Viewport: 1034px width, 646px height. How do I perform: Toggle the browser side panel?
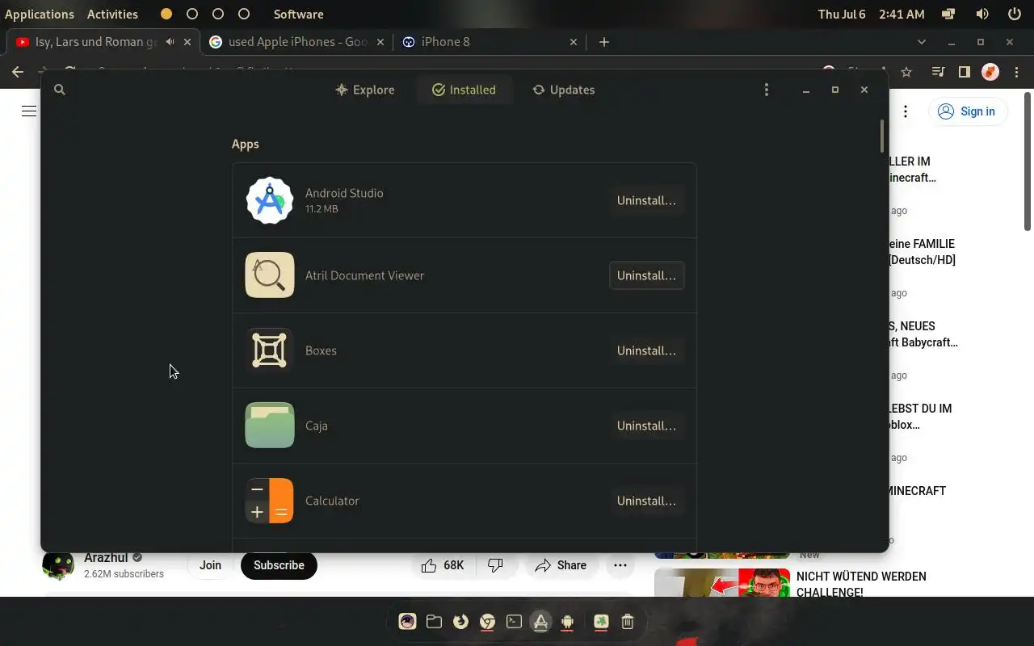click(x=964, y=72)
